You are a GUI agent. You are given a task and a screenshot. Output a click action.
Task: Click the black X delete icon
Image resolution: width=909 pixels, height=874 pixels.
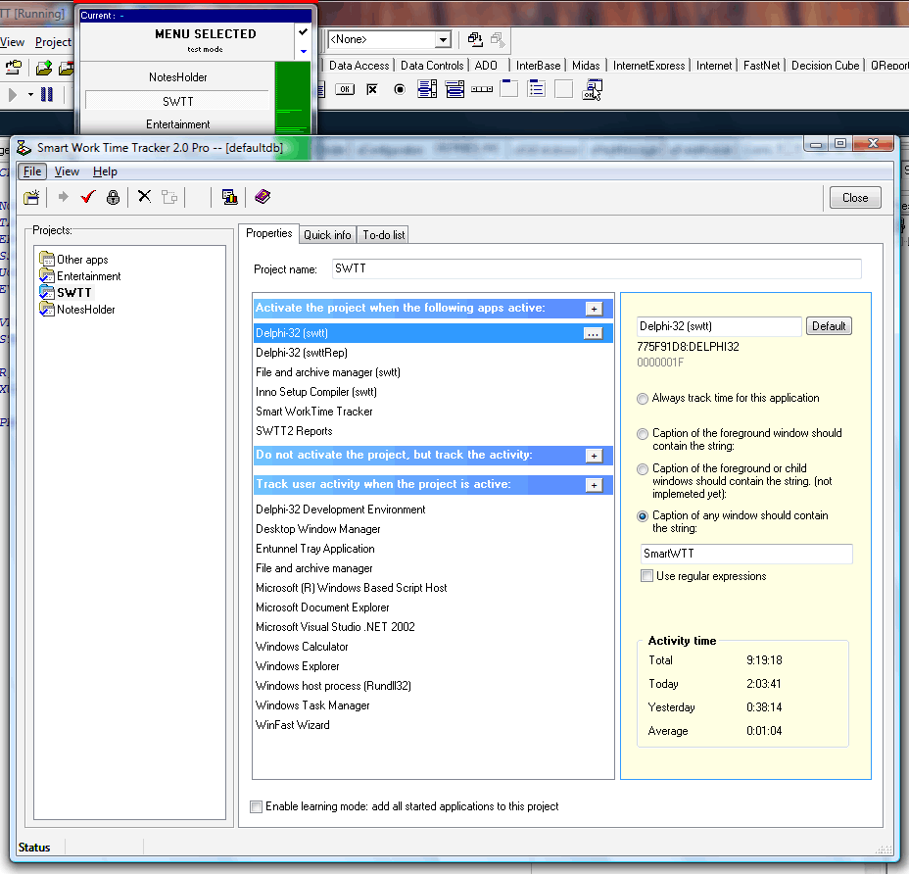[x=144, y=197]
